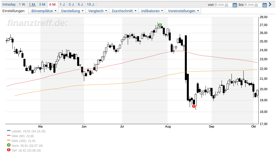
Task: Apply date range with the arrow icon
Action: point(270,5)
